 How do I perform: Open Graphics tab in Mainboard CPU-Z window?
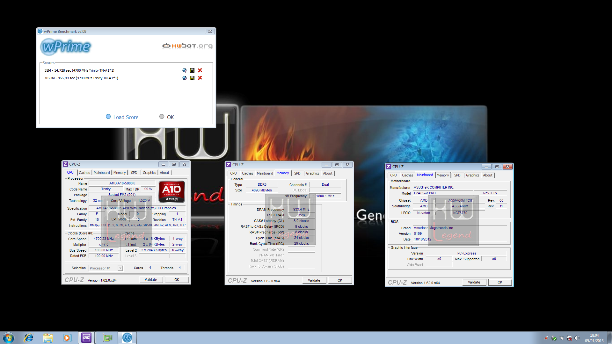coord(472,175)
